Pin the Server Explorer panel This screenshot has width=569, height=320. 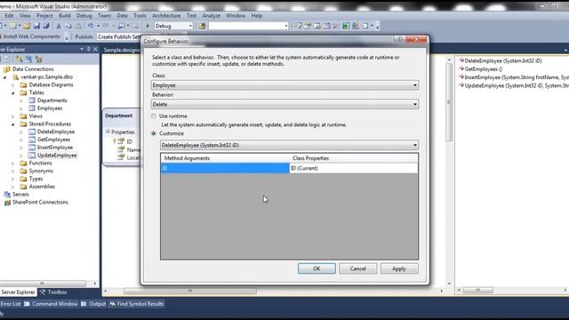click(88, 50)
